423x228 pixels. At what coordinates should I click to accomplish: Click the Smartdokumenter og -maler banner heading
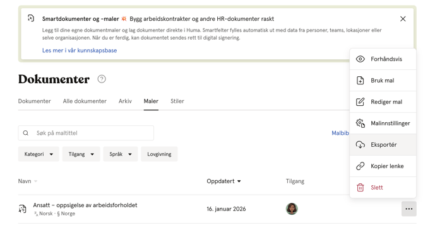80,19
